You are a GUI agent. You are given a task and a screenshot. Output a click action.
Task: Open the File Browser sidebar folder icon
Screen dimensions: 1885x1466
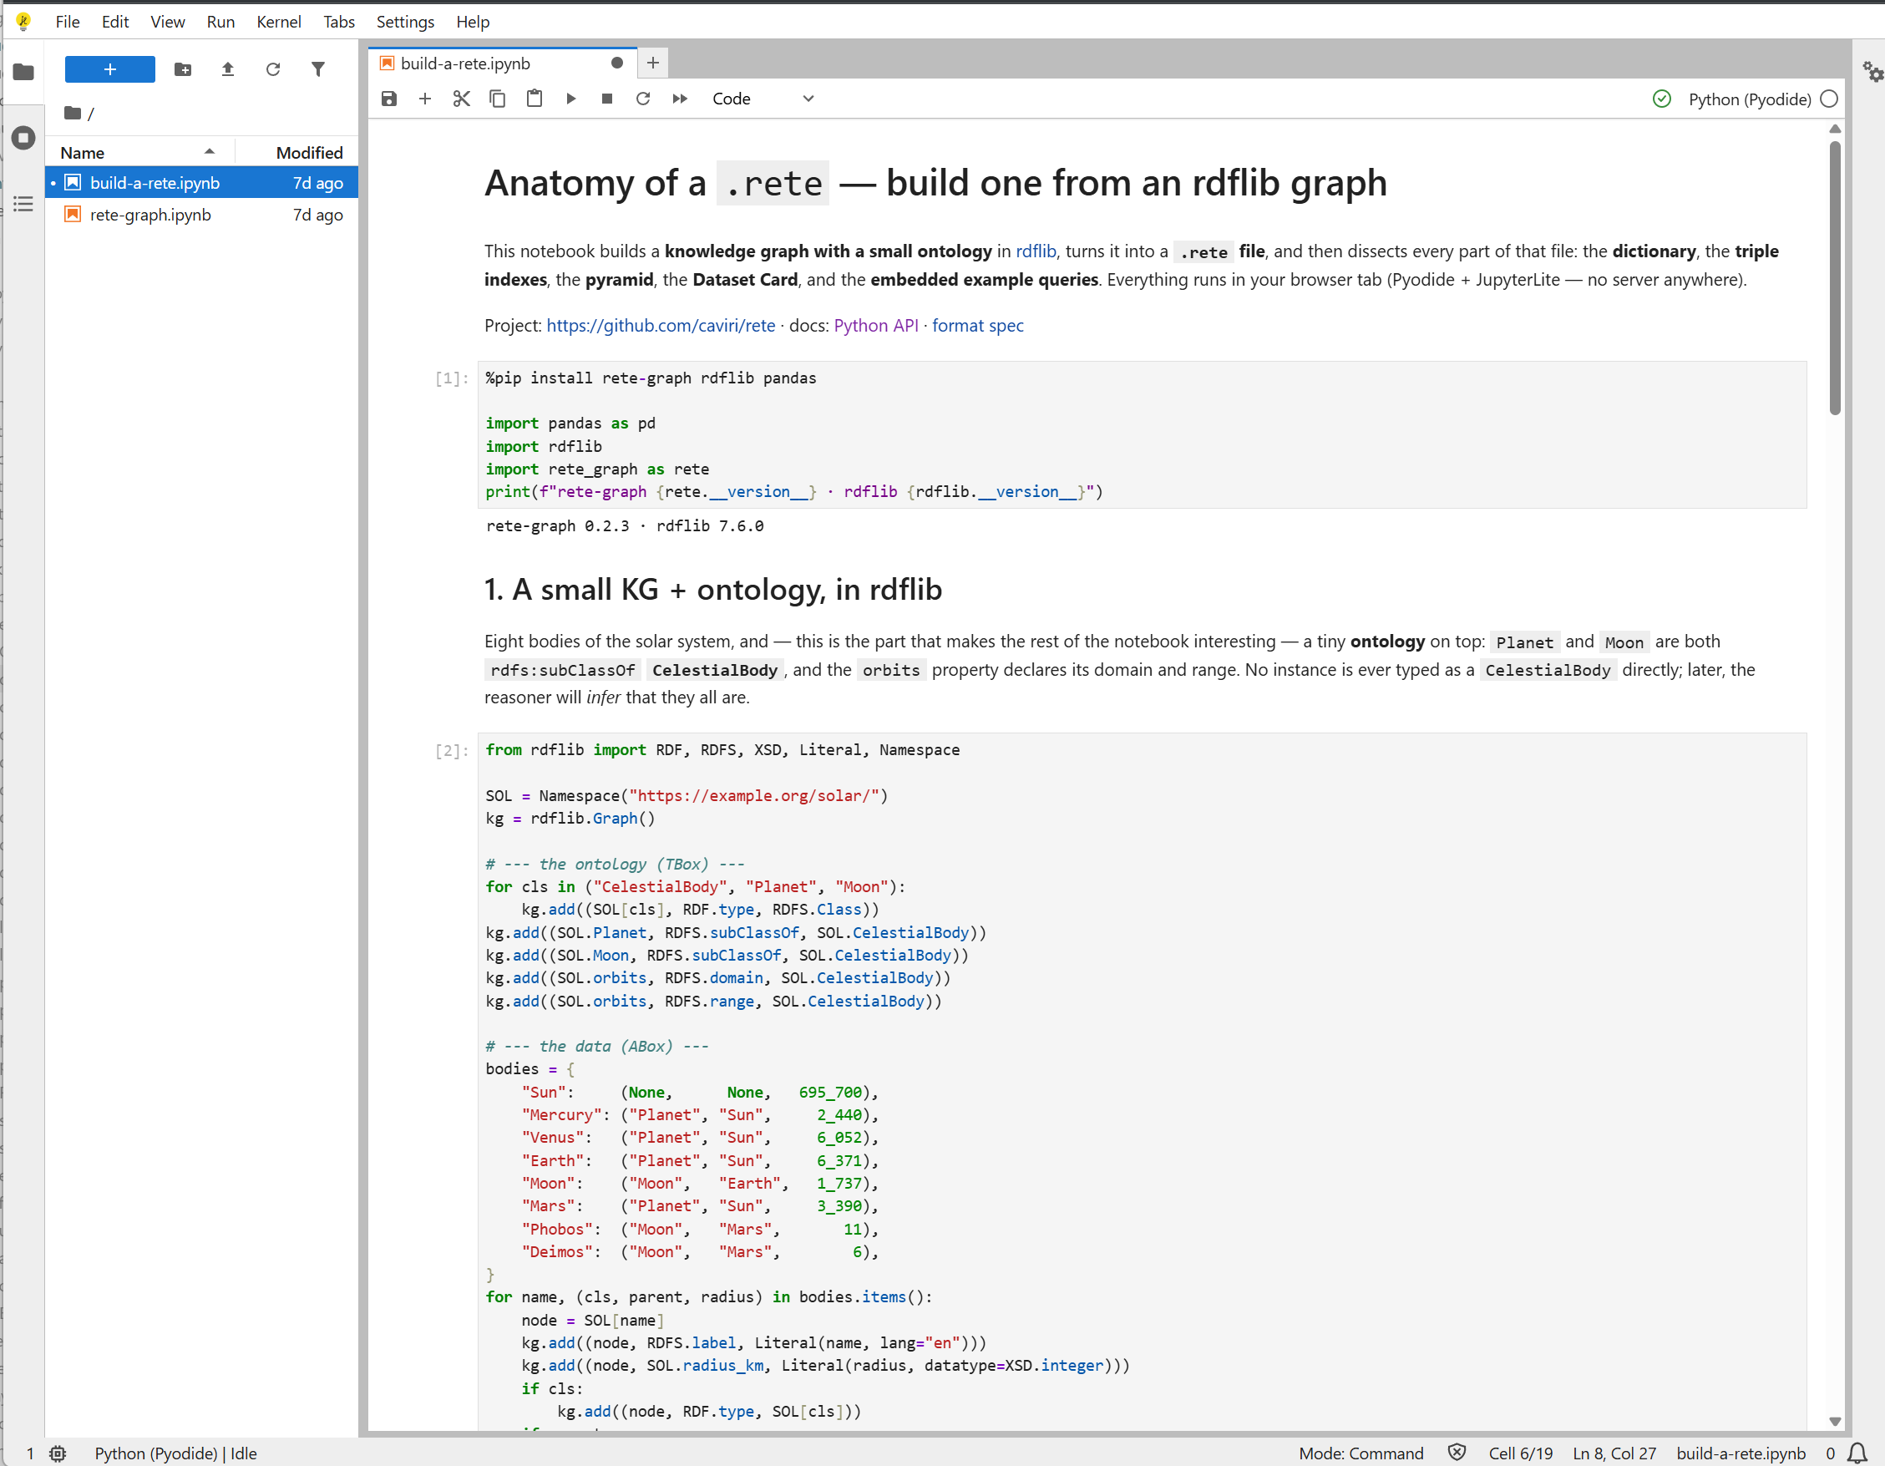(23, 72)
